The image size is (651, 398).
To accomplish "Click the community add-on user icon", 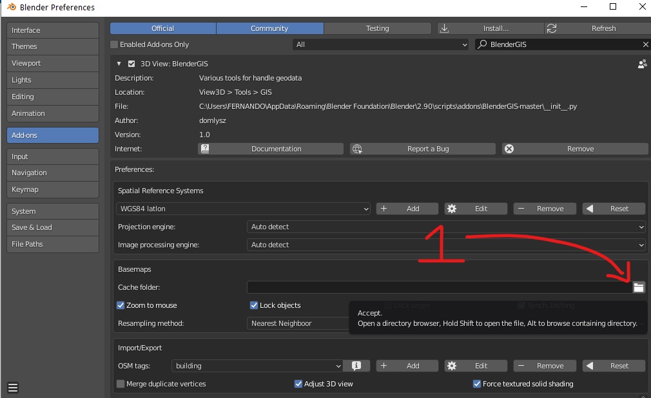I will [x=642, y=64].
